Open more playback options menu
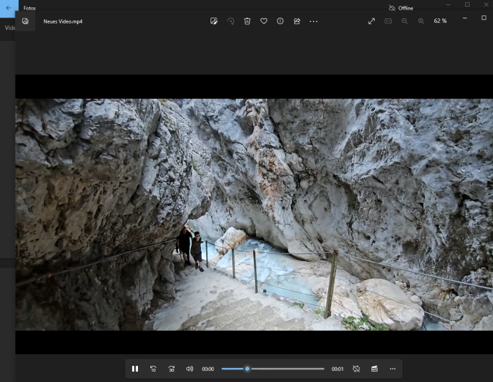The image size is (493, 382). click(x=392, y=369)
